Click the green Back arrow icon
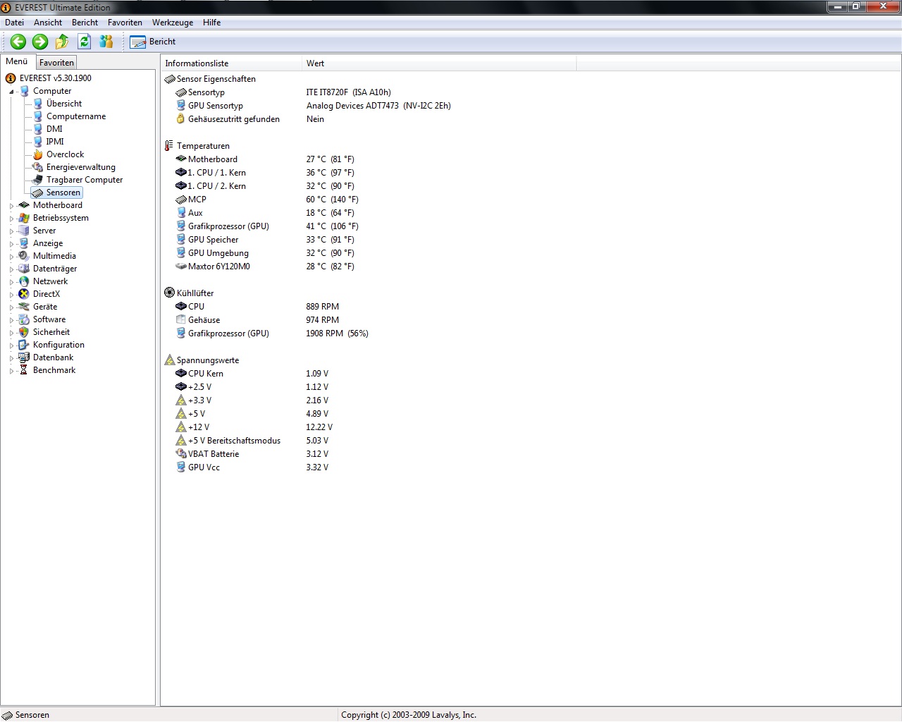This screenshot has height=722, width=902. tap(18, 42)
